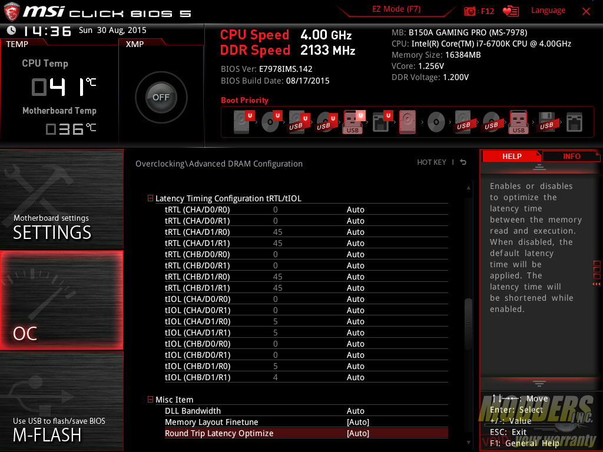The image size is (603, 452).
Task: Select the USB floppy boot device icon
Action: point(546,122)
